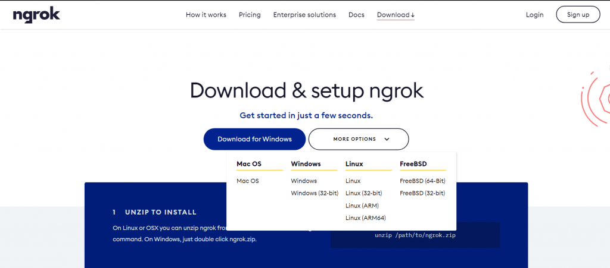The image size is (610, 268).
Task: Select Windows (32-bit) download
Action: [x=315, y=193]
